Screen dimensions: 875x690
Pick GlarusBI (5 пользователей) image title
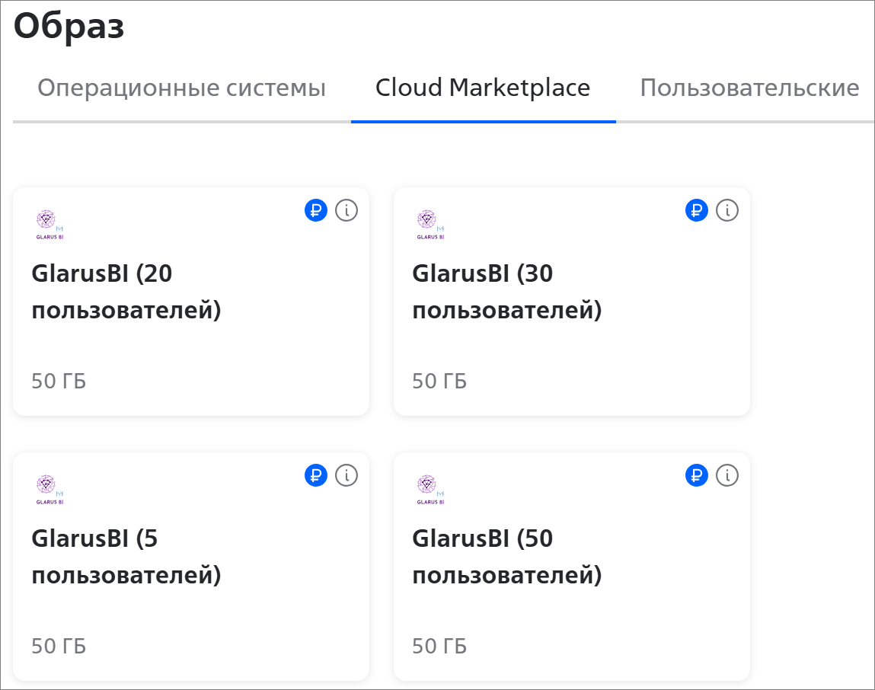click(126, 557)
